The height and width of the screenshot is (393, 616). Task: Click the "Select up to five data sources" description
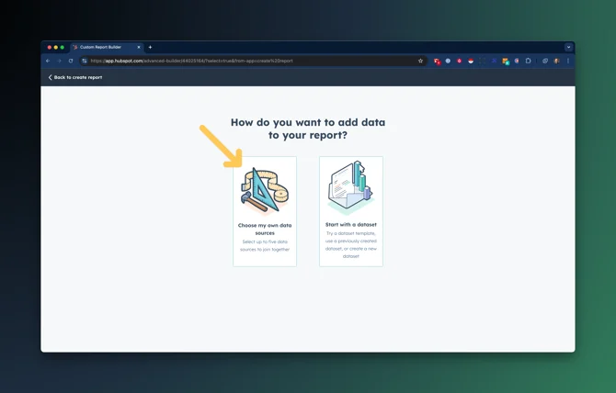265,245
